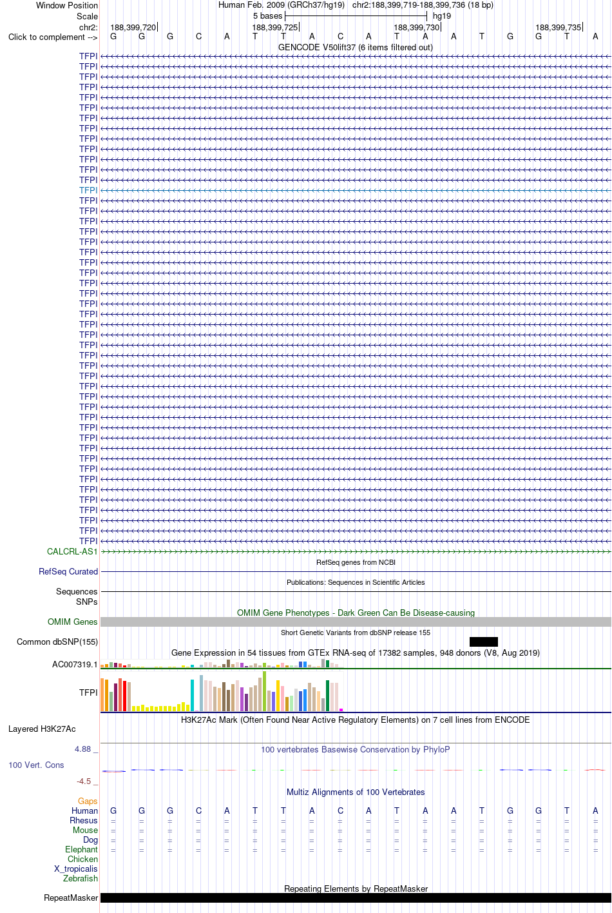
Task: Click the Window Position label
Action: [67, 5]
